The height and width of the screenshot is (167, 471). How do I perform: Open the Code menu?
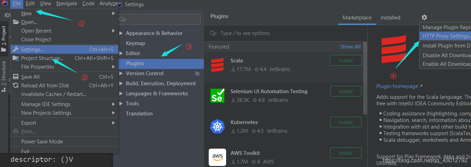[88, 3]
